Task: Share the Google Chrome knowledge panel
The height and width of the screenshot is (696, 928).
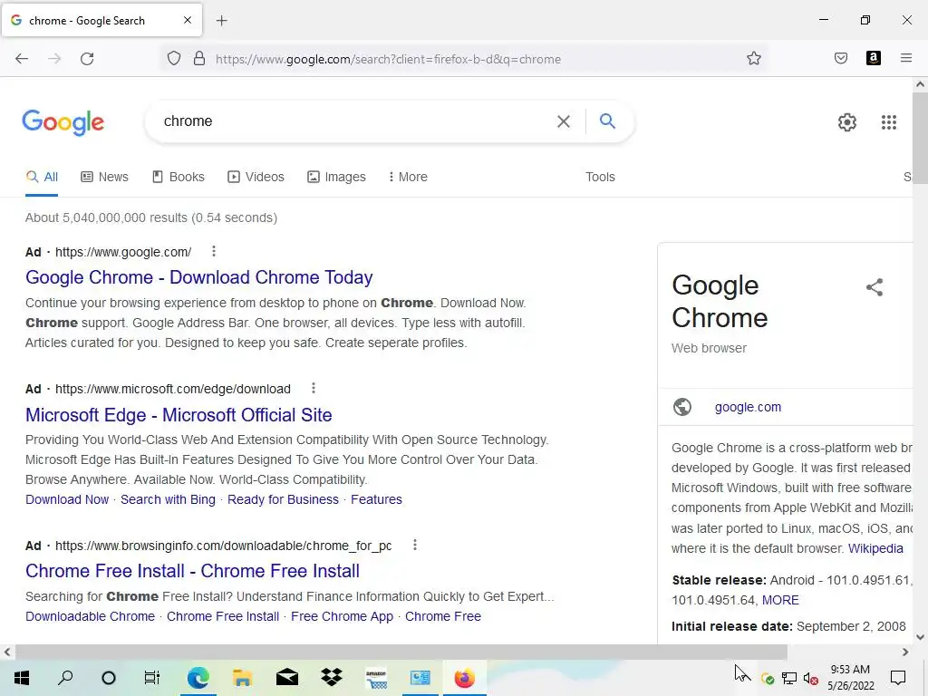Action: coord(875,287)
